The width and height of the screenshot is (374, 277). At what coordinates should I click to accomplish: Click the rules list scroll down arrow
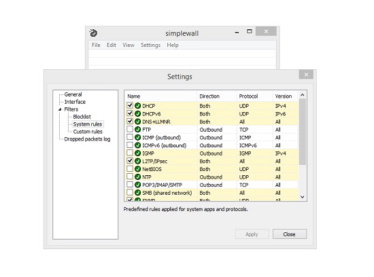tap(303, 197)
